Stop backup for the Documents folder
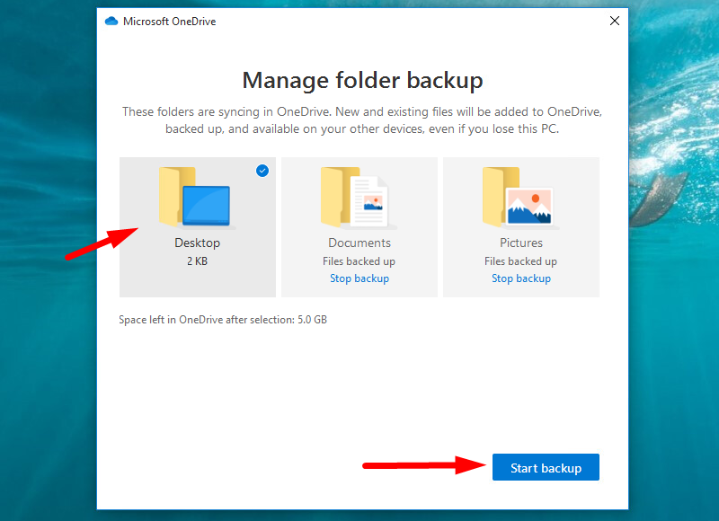The width and height of the screenshot is (719, 521). coord(359,278)
